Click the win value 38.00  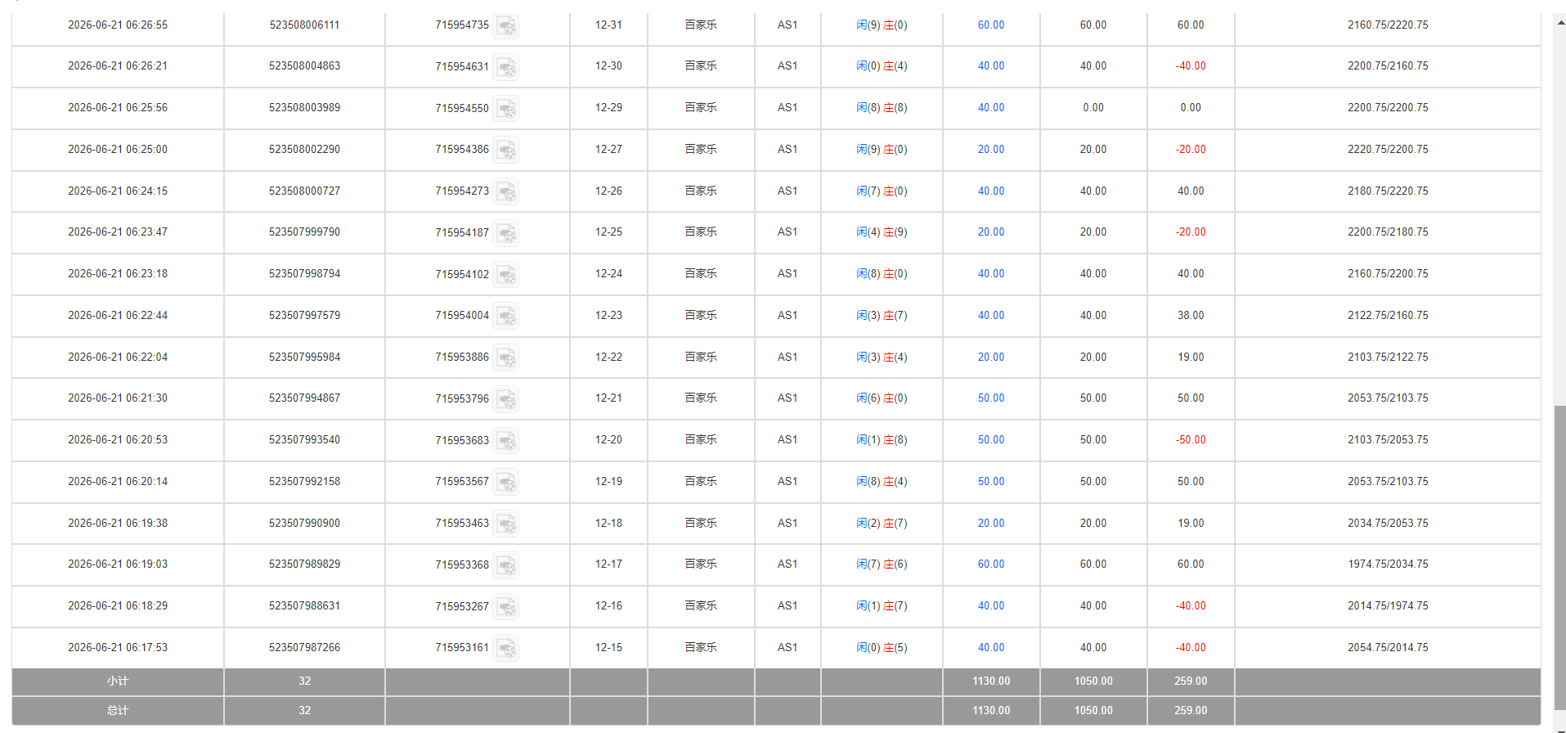point(1191,316)
